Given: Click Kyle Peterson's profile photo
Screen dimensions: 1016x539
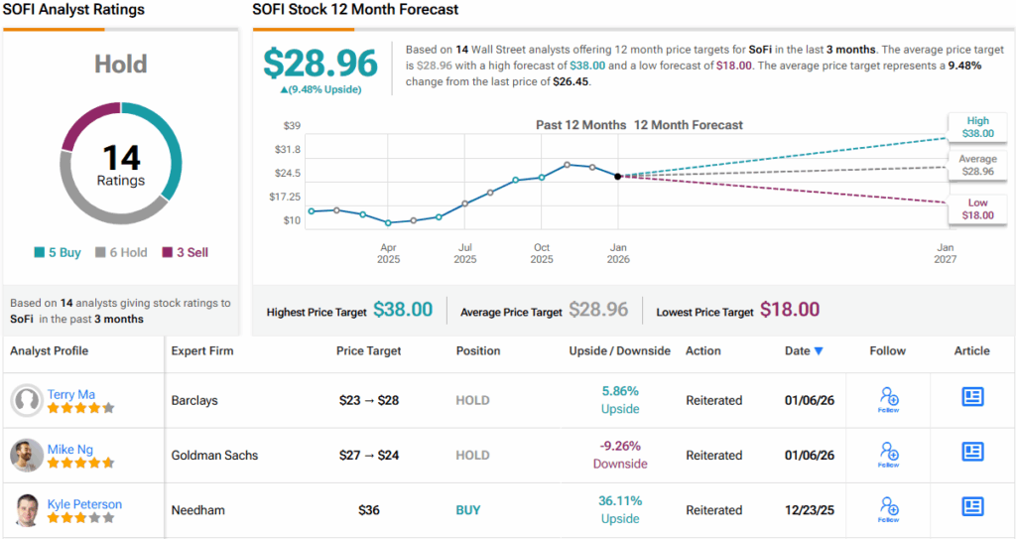Looking at the screenshot, I should (x=26, y=510).
